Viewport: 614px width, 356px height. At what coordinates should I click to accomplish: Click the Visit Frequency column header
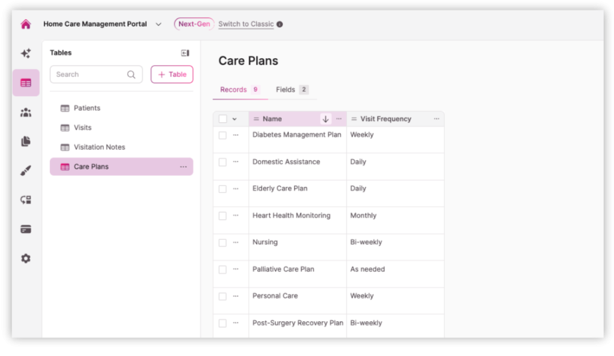[396, 119]
